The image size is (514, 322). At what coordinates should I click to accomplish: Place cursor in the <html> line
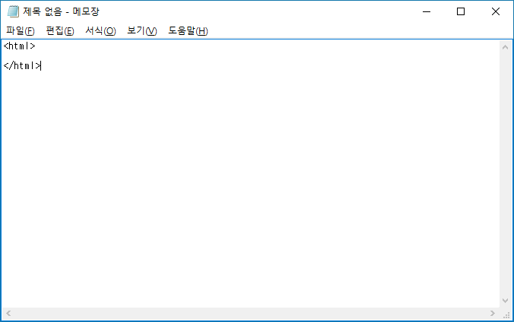click(x=19, y=46)
